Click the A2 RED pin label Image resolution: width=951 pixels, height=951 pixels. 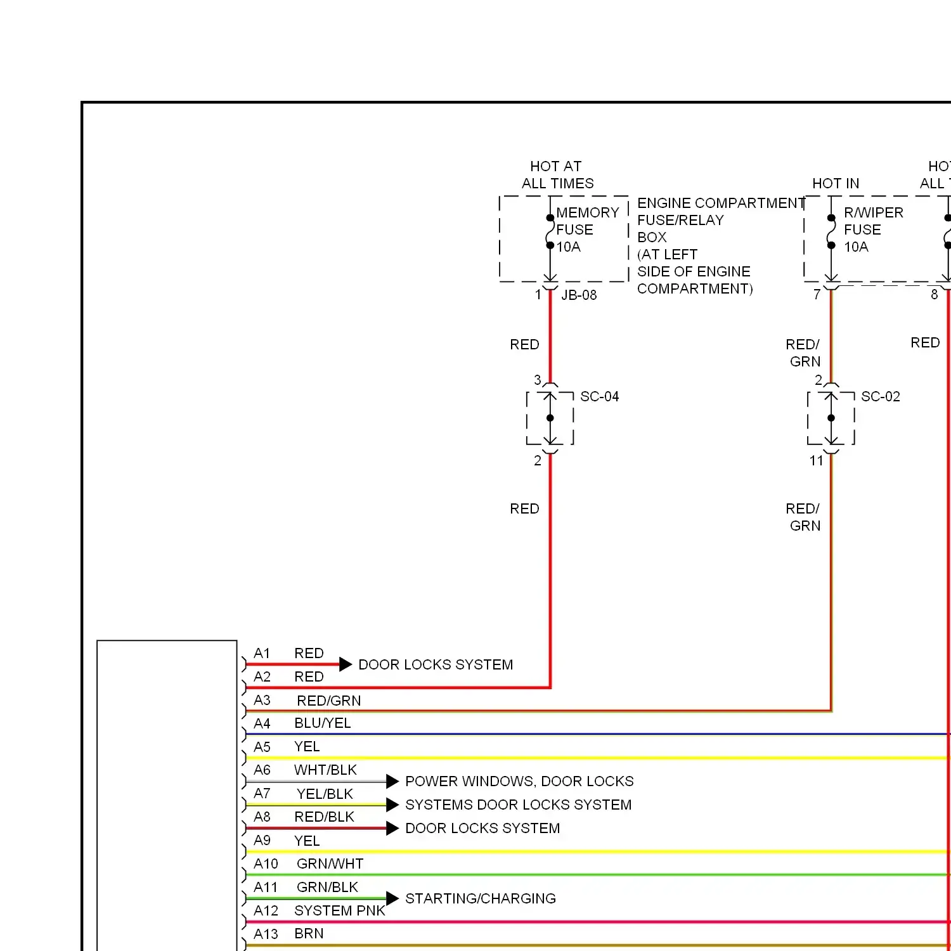tap(288, 676)
